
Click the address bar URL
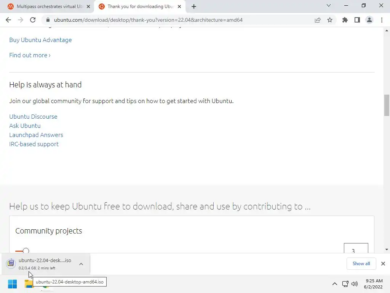coord(148,20)
